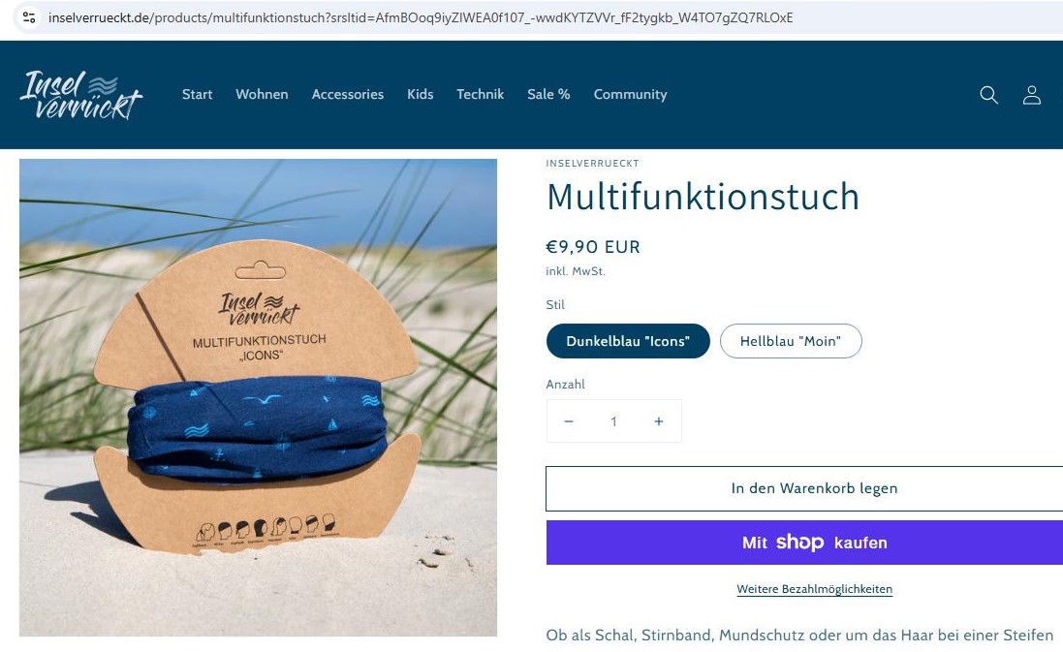Increase quantity with the plus icon
This screenshot has width=1063, height=652.
[658, 421]
